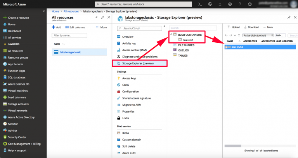298x158 pixels.
Task: Open Active blobs (default) dropdown
Action: pyautogui.click(x=258, y=35)
